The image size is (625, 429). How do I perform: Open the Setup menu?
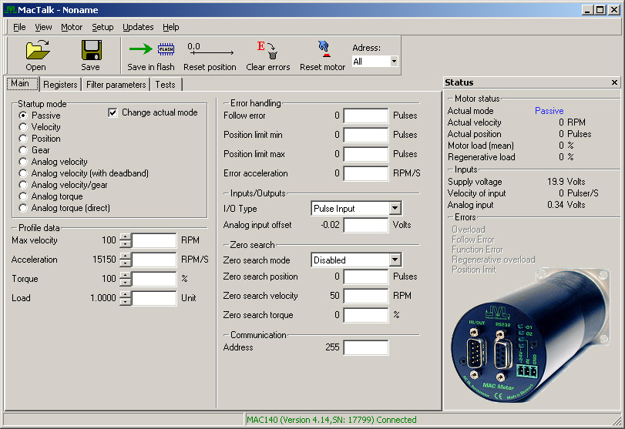102,27
